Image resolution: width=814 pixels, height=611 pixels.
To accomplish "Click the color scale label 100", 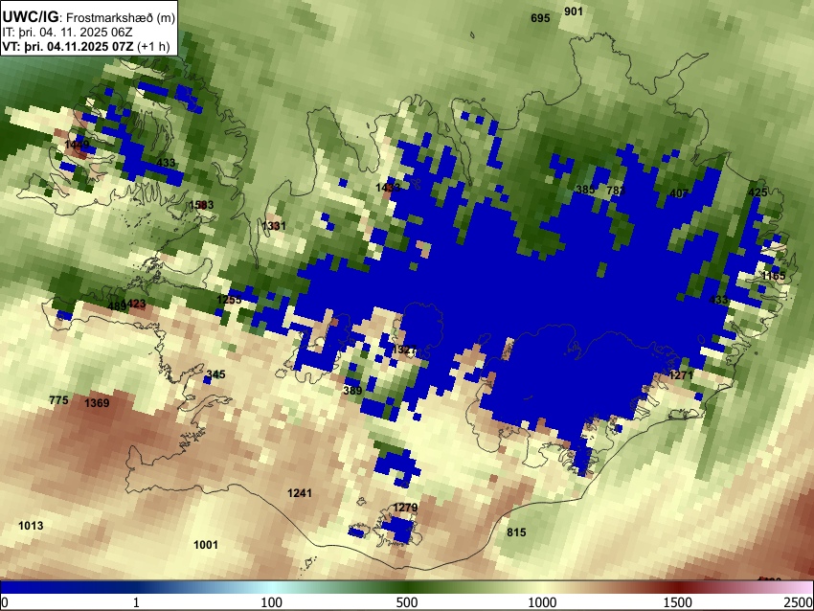I will coord(272,603).
